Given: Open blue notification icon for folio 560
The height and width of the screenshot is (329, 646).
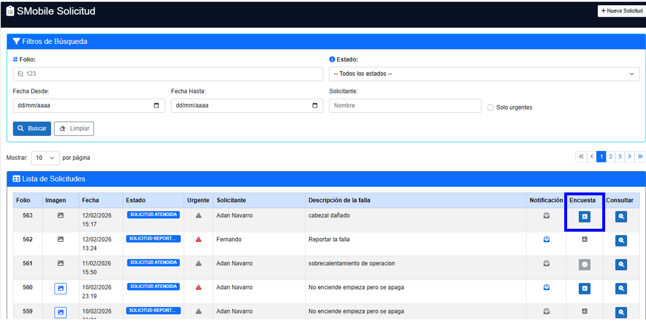Looking at the screenshot, I should click(546, 287).
